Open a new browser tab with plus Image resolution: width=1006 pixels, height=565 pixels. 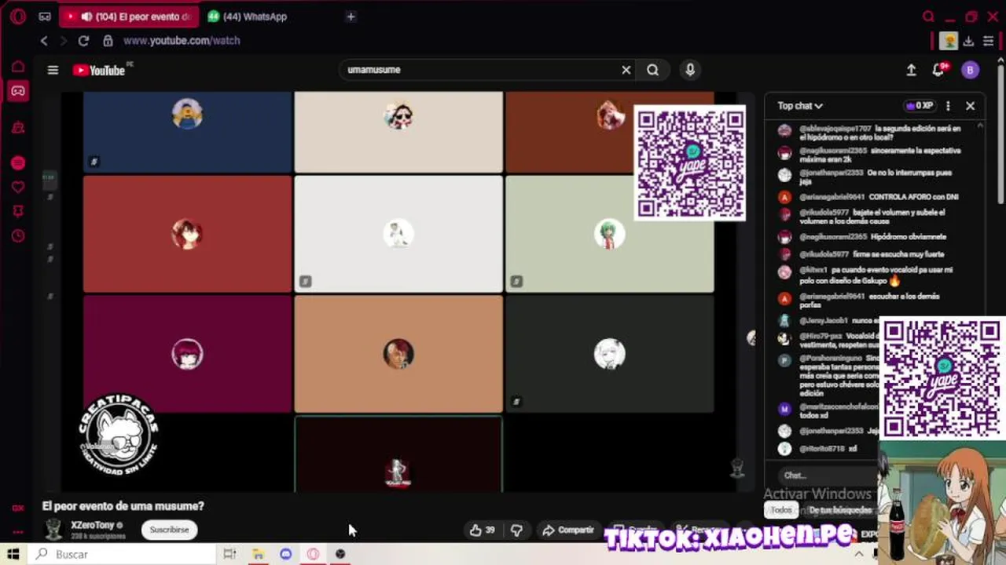coord(351,16)
